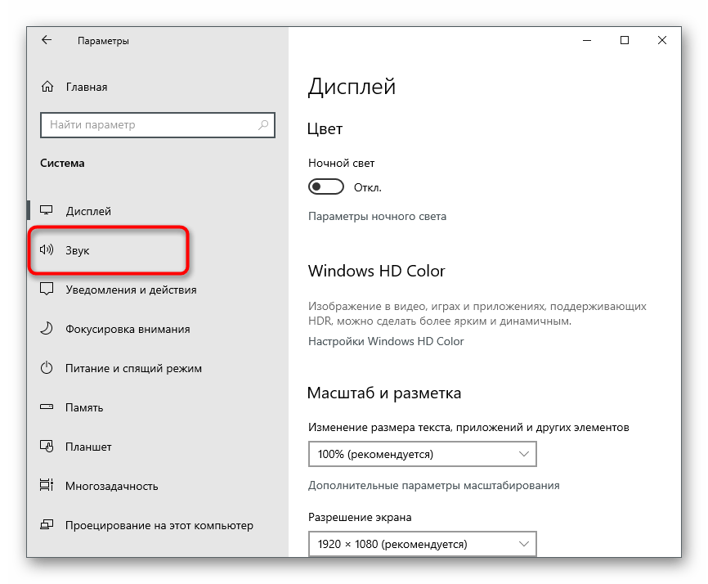Toggle the Ночной свет switch
The height and width of the screenshot is (584, 708).
325,187
